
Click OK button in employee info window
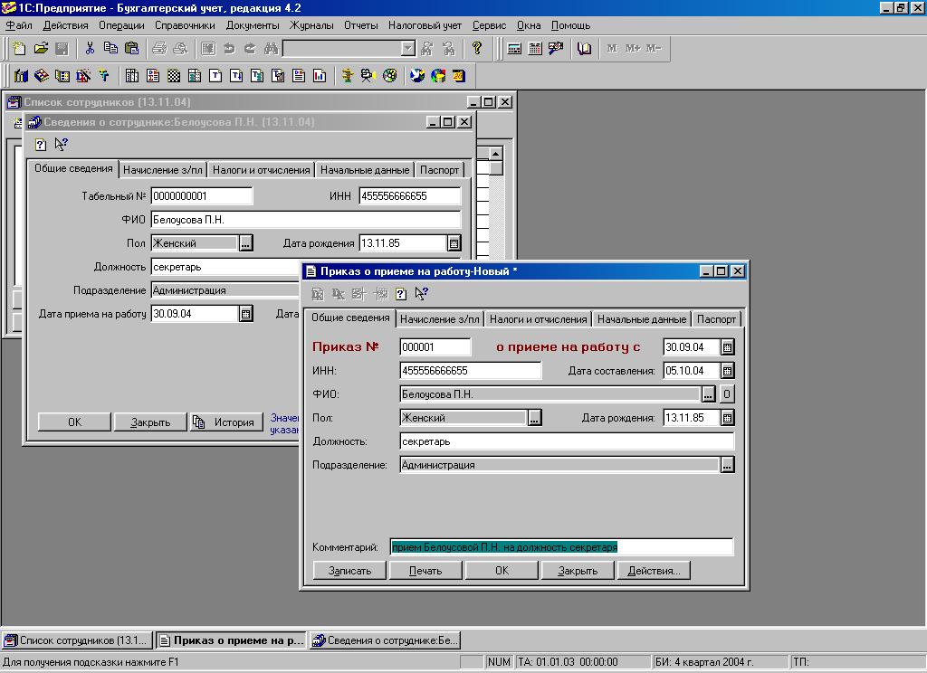tap(74, 422)
